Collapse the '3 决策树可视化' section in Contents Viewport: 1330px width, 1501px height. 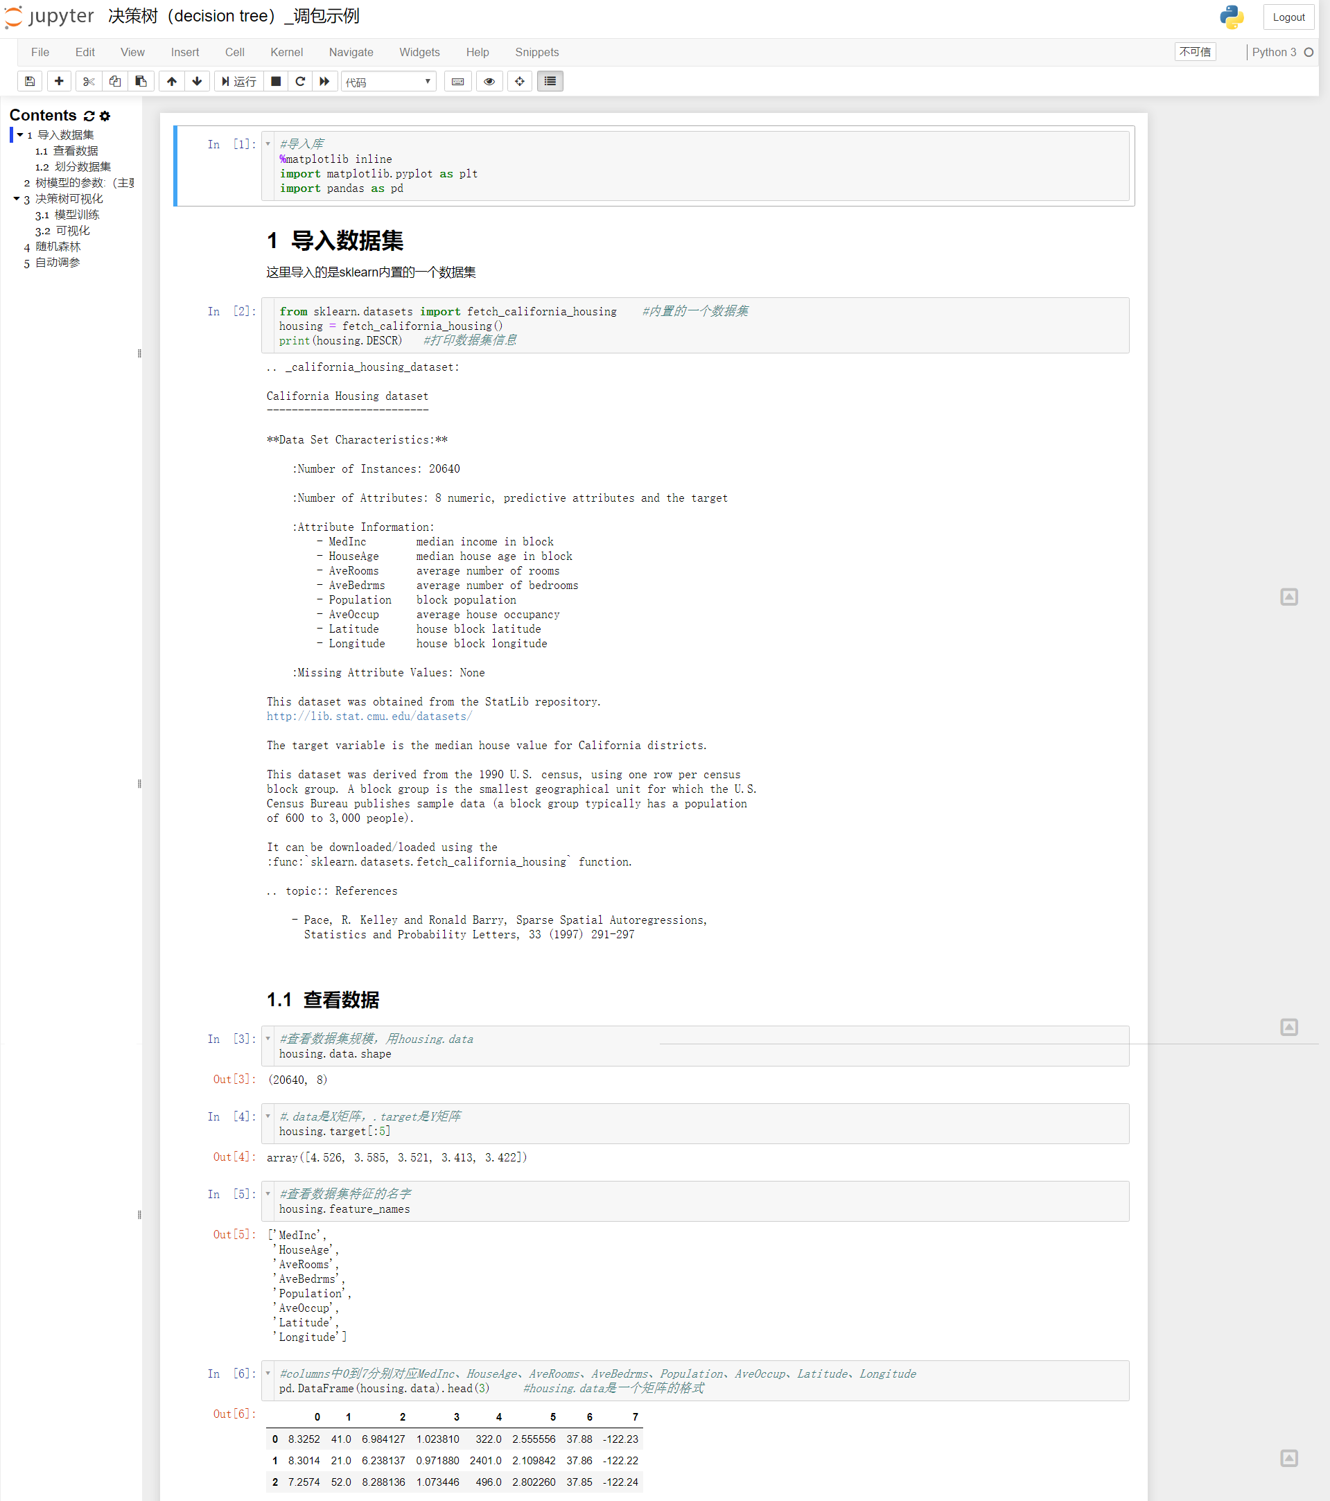tap(17, 199)
